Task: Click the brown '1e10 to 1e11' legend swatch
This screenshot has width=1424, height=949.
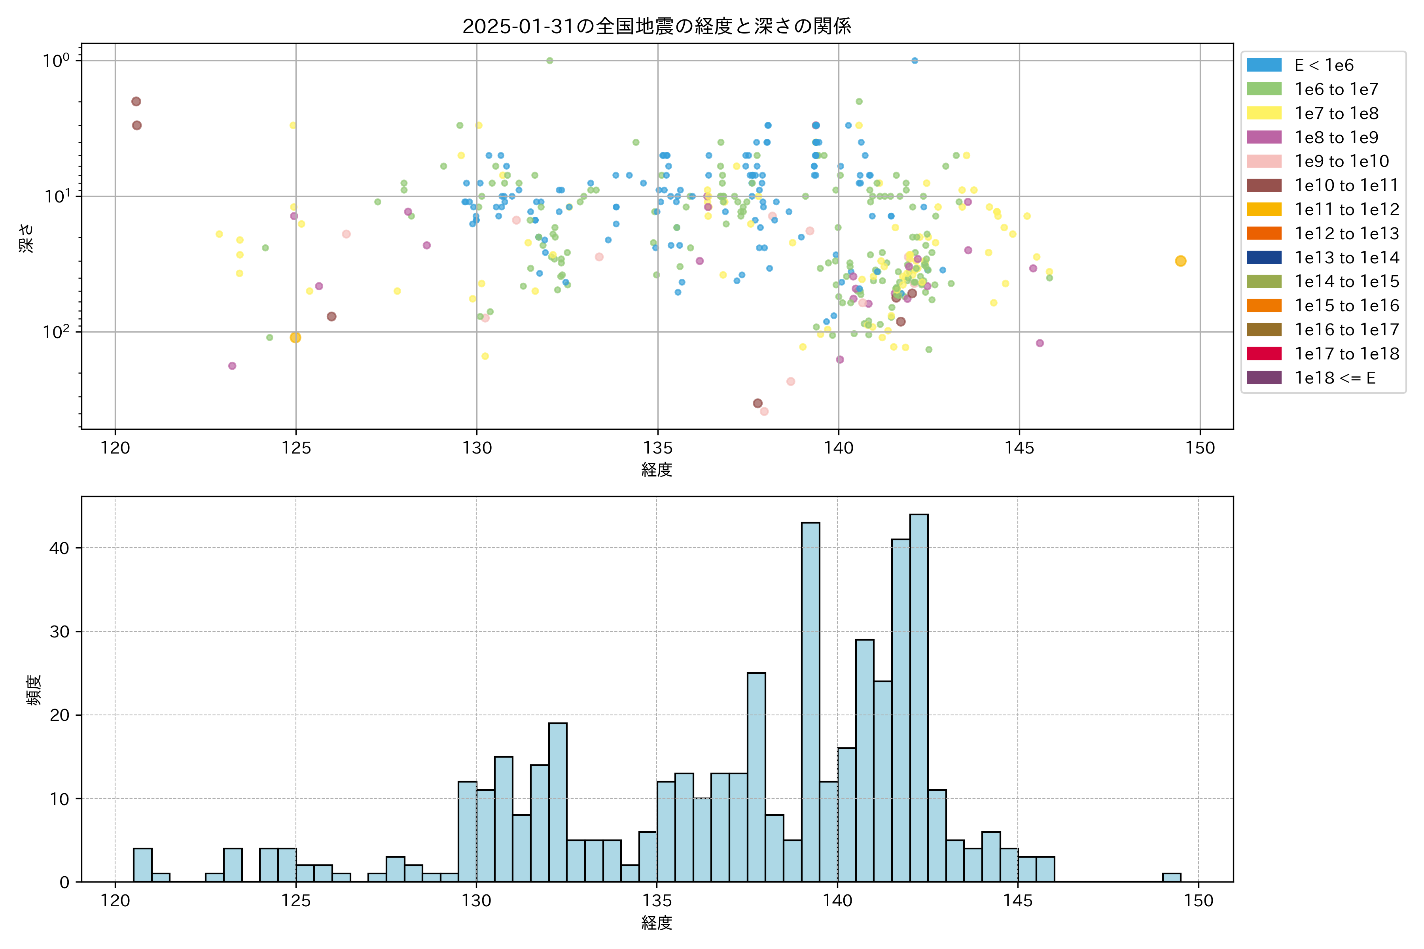Action: point(1264,185)
